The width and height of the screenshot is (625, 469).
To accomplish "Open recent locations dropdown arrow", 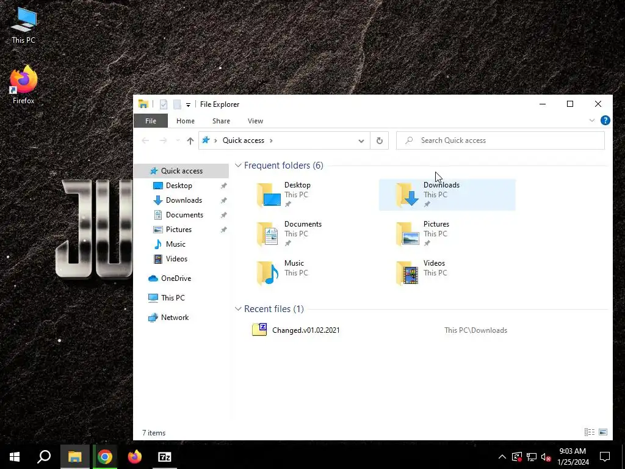I will [x=178, y=140].
